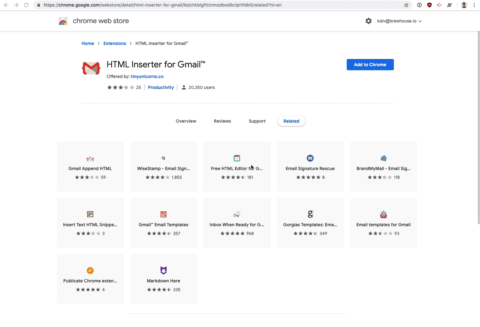The width and height of the screenshot is (480, 327).
Task: Open Gmail Append HTML title
Action: [90, 168]
